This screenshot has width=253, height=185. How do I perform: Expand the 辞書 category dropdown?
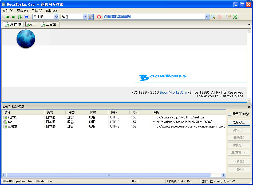click(x=85, y=17)
